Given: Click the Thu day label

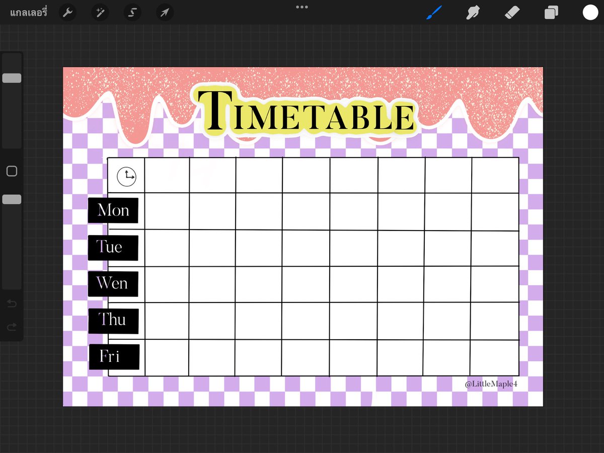Looking at the screenshot, I should point(113,321).
